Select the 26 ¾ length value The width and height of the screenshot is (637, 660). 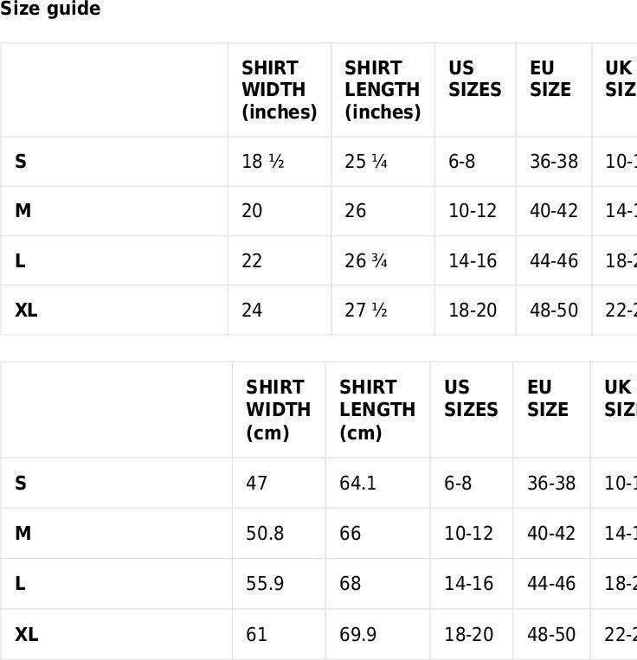[366, 260]
